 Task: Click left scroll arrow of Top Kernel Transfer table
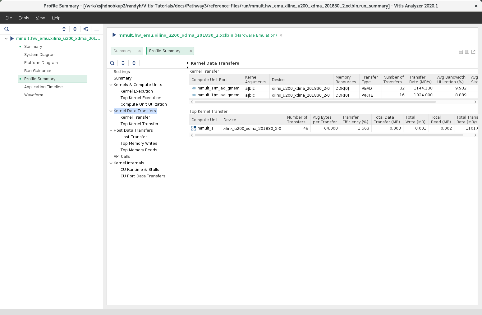point(192,135)
